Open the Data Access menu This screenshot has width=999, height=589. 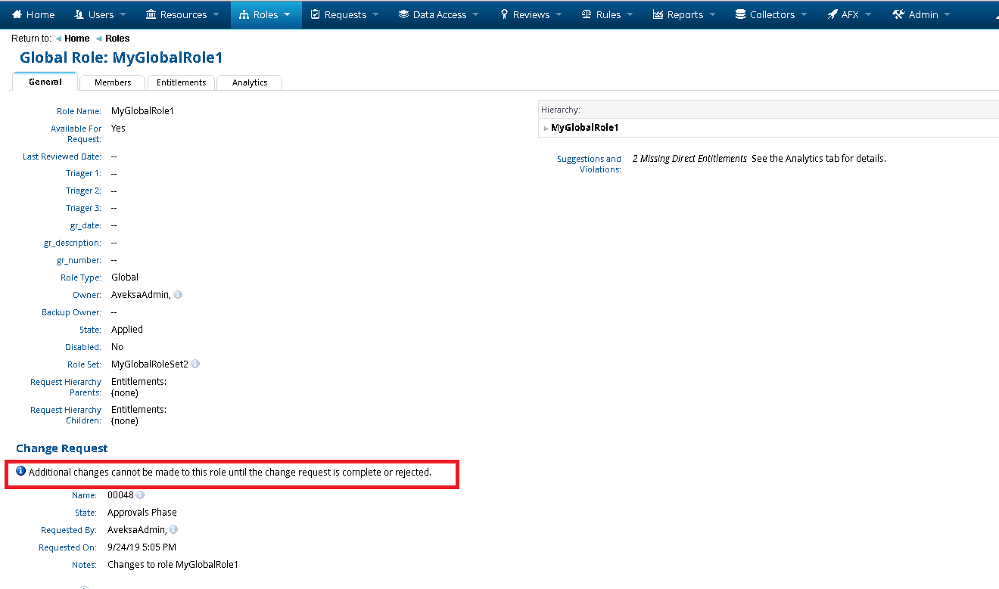pyautogui.click(x=438, y=14)
